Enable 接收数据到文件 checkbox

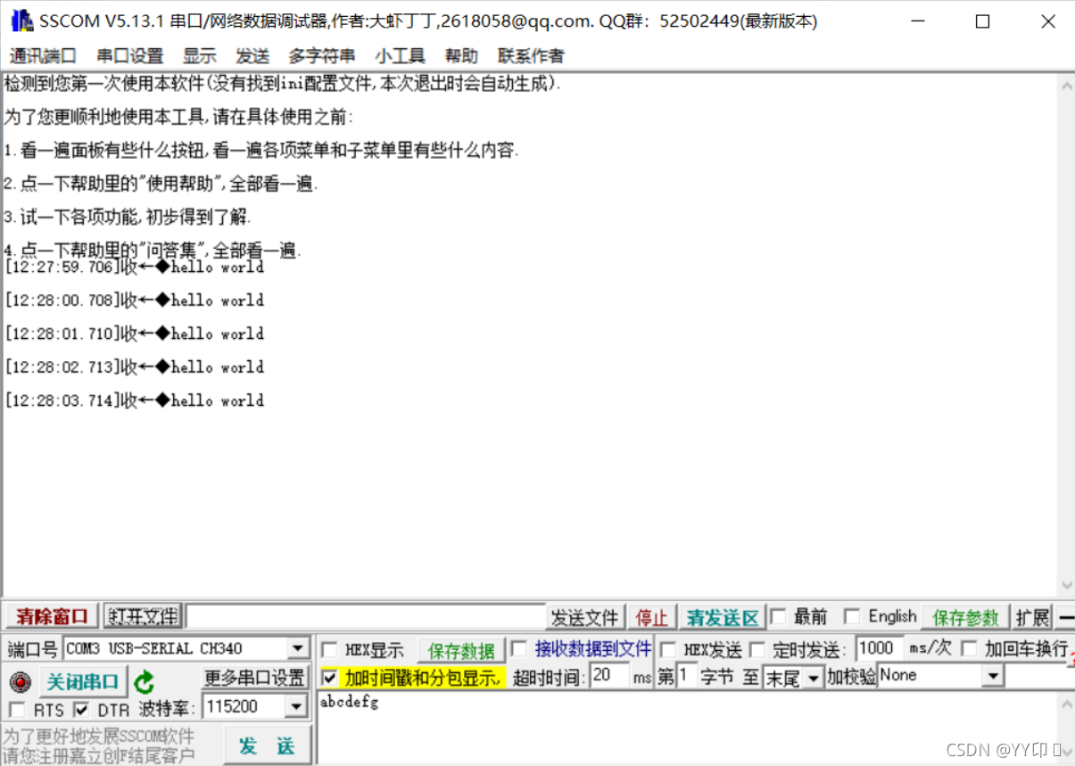(x=517, y=648)
